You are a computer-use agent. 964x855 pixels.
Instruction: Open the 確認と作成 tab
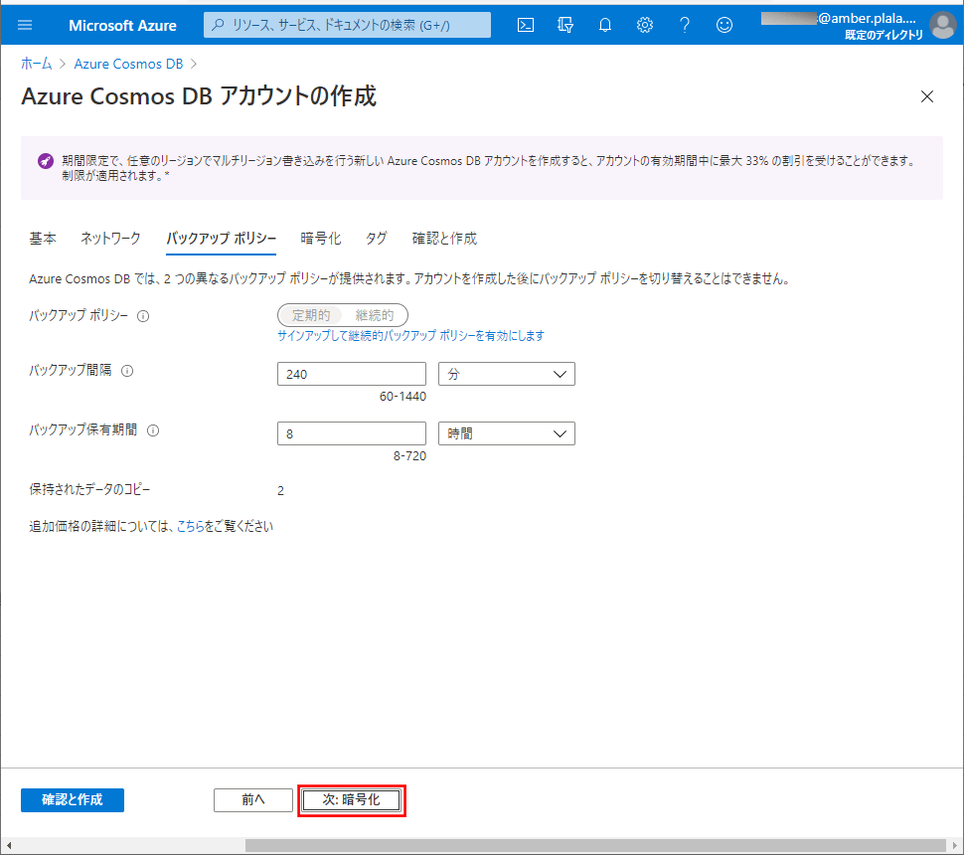pos(444,239)
